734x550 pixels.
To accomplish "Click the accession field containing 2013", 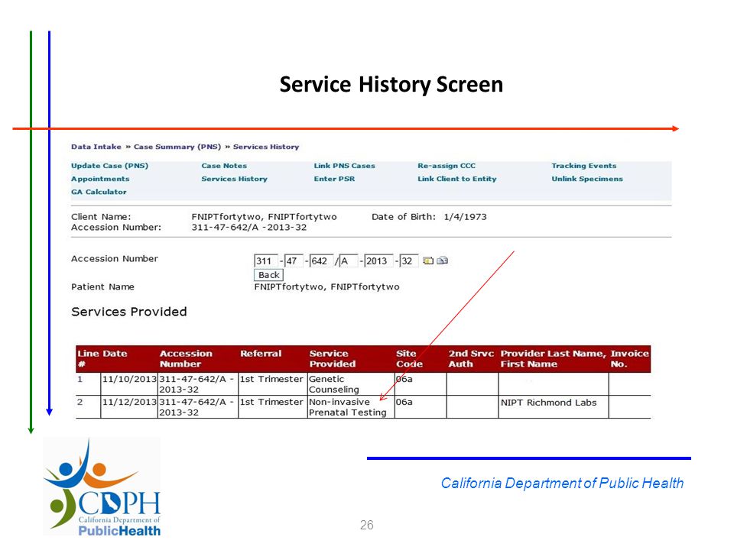I will (378, 261).
